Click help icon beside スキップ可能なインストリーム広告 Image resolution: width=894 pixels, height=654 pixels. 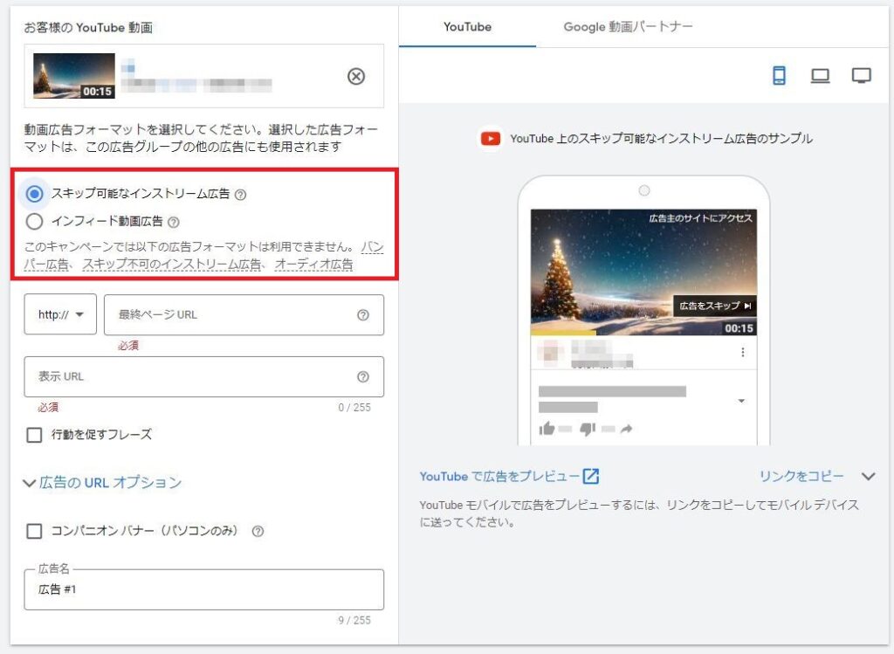click(x=242, y=193)
